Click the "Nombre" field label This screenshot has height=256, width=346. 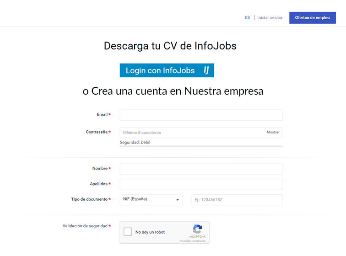click(x=100, y=168)
